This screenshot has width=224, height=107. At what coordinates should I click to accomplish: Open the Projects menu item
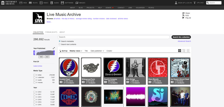[90, 8]
